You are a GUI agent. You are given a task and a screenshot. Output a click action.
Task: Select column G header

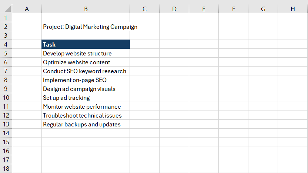click(x=263, y=9)
